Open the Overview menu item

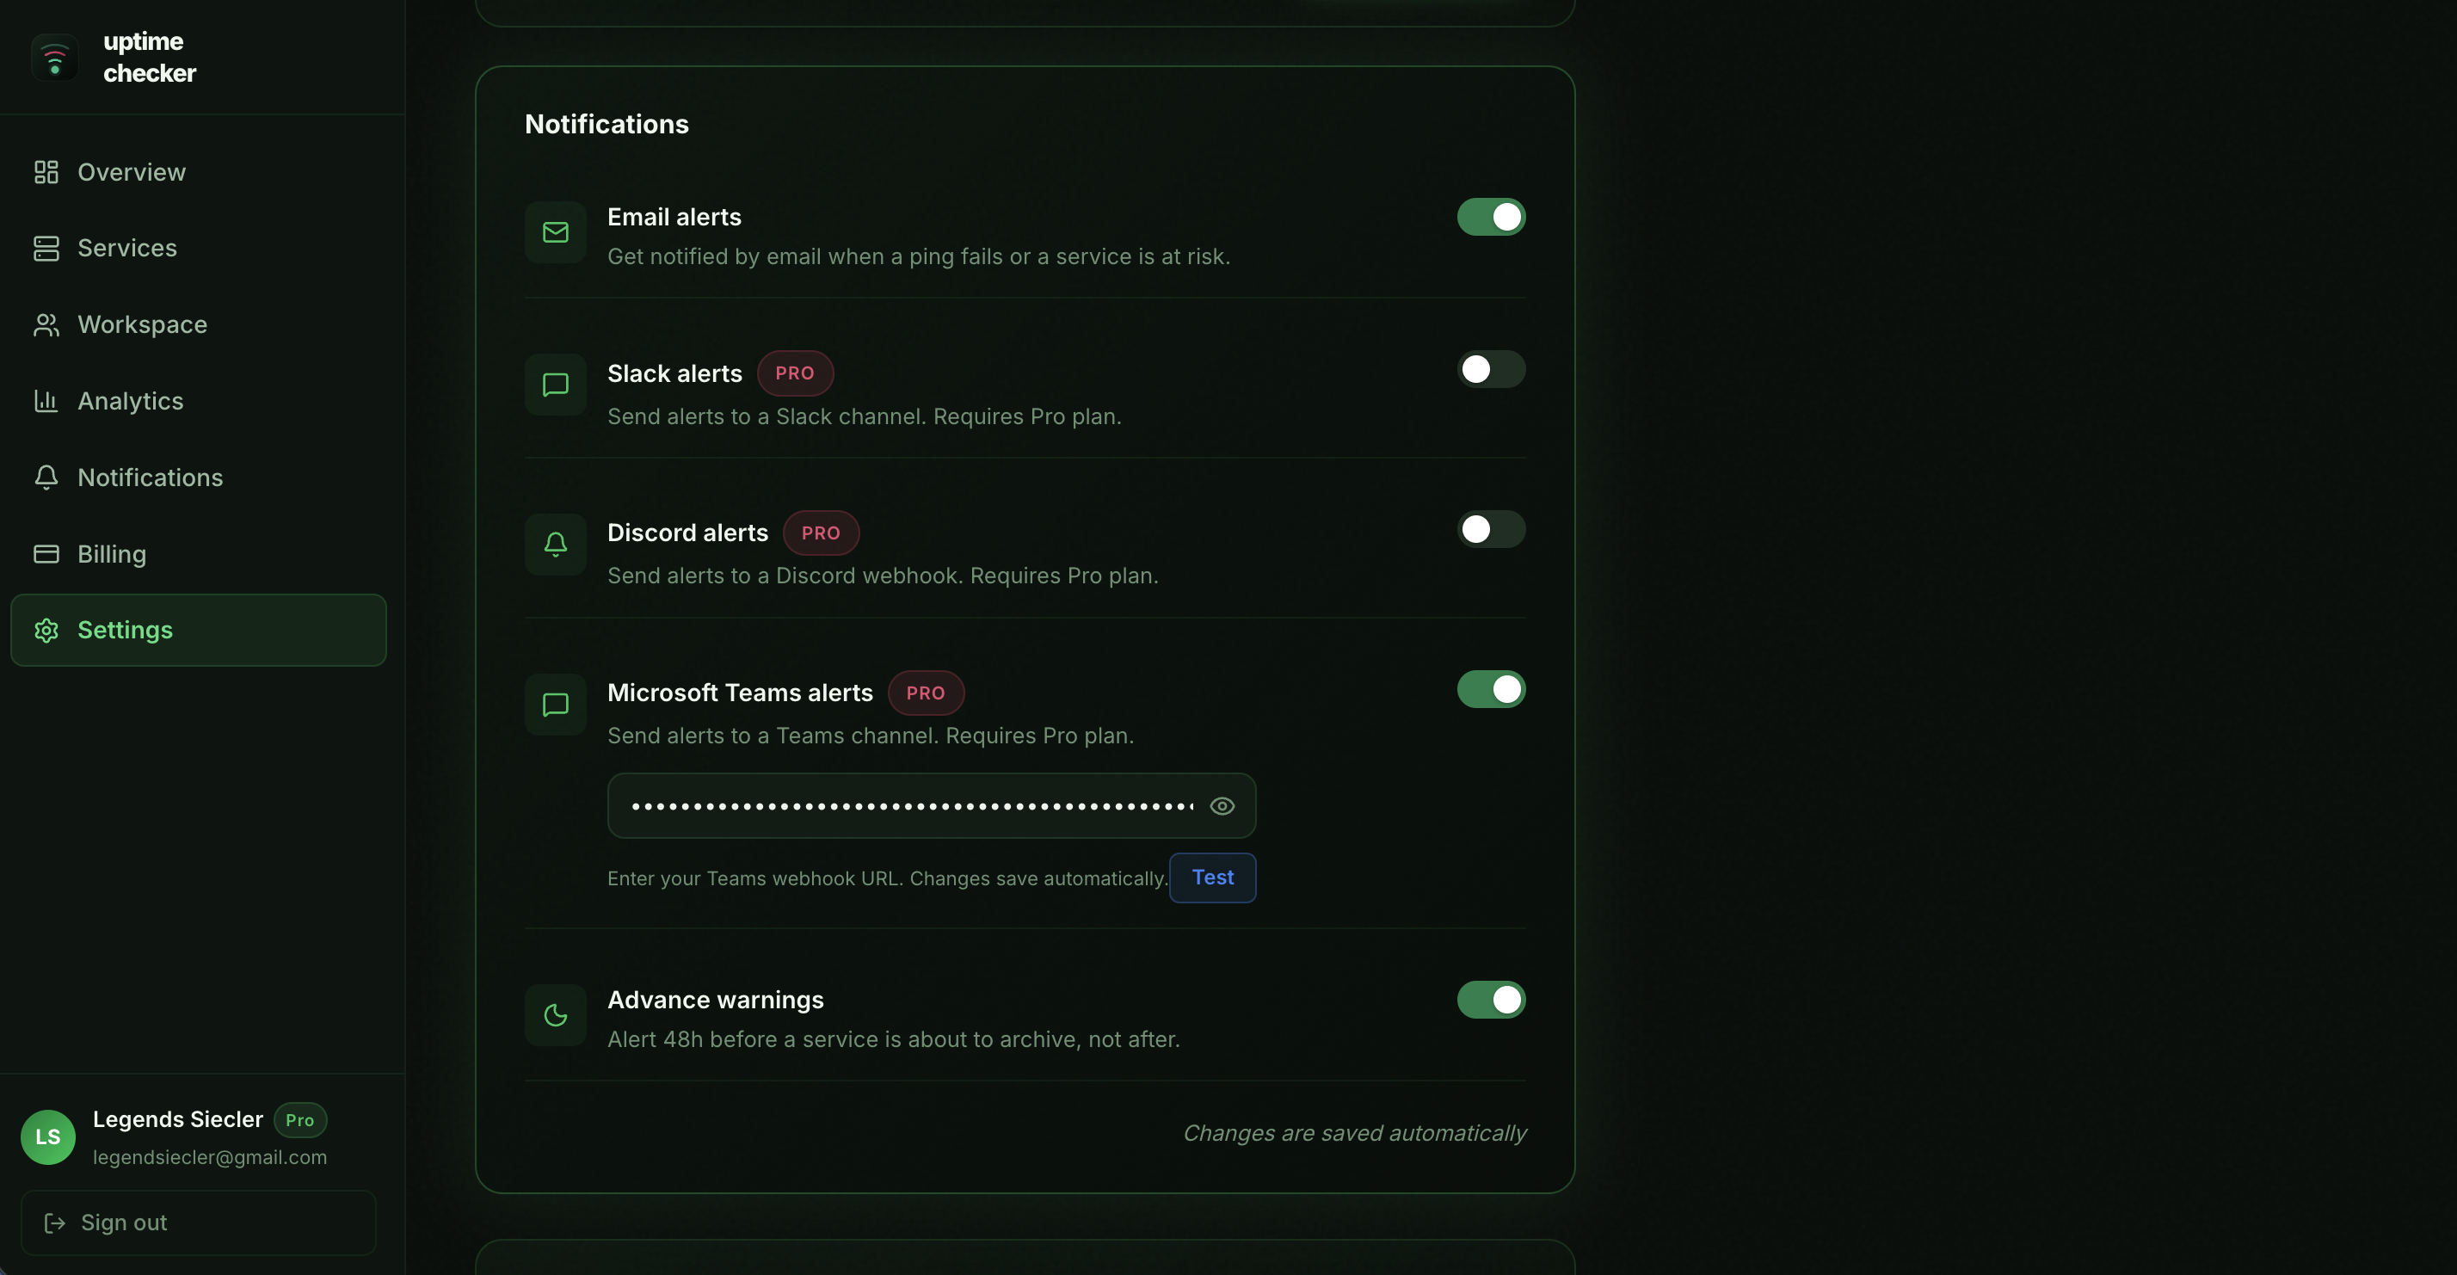click(x=199, y=172)
